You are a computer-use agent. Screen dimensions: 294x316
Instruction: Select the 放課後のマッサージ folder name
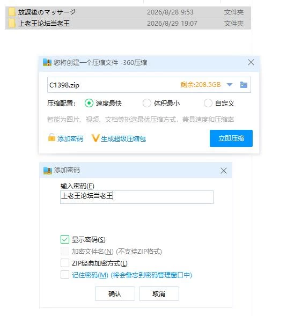(x=47, y=12)
